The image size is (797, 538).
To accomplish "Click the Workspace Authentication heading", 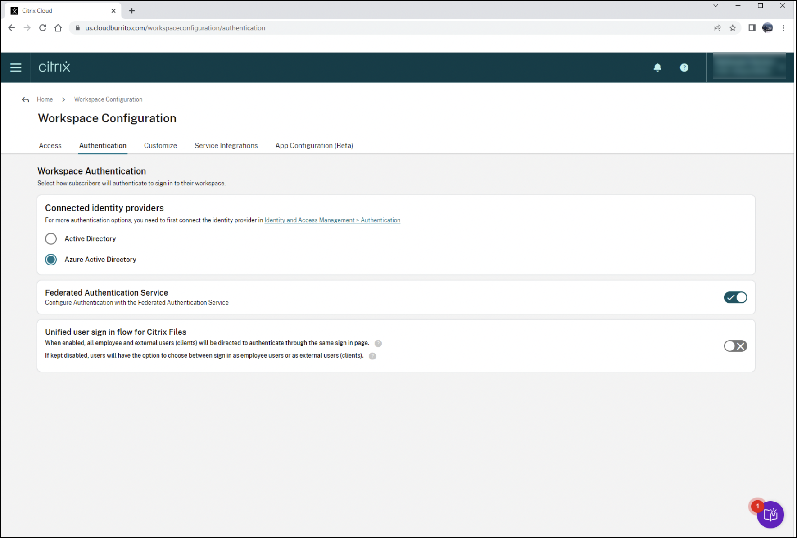I will pyautogui.click(x=92, y=171).
